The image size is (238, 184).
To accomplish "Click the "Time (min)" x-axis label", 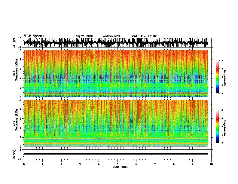I will [x=120, y=167].
